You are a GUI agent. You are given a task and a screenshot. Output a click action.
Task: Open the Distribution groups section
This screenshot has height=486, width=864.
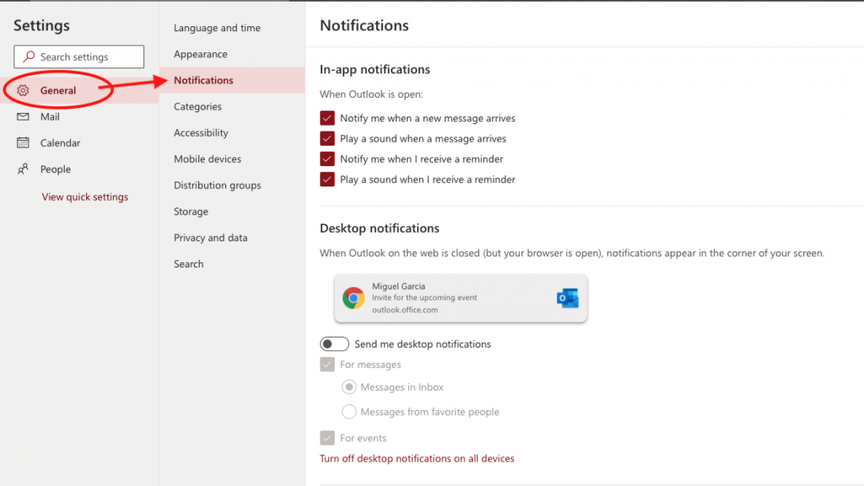click(x=217, y=186)
